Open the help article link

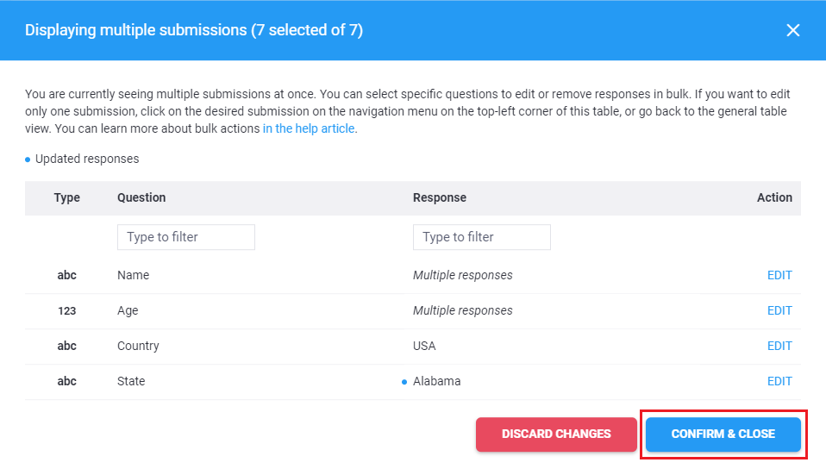(x=309, y=128)
